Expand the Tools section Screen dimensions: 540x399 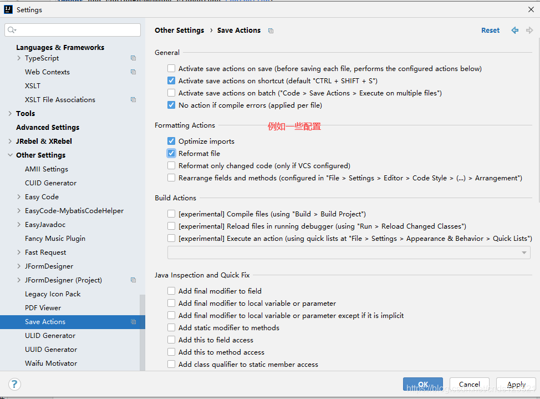coord(10,113)
